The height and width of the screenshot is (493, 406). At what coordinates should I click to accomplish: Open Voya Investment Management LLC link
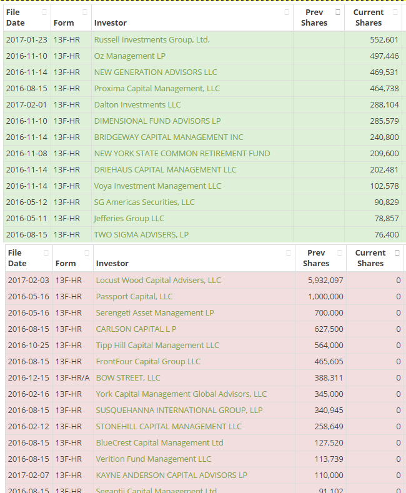point(158,186)
